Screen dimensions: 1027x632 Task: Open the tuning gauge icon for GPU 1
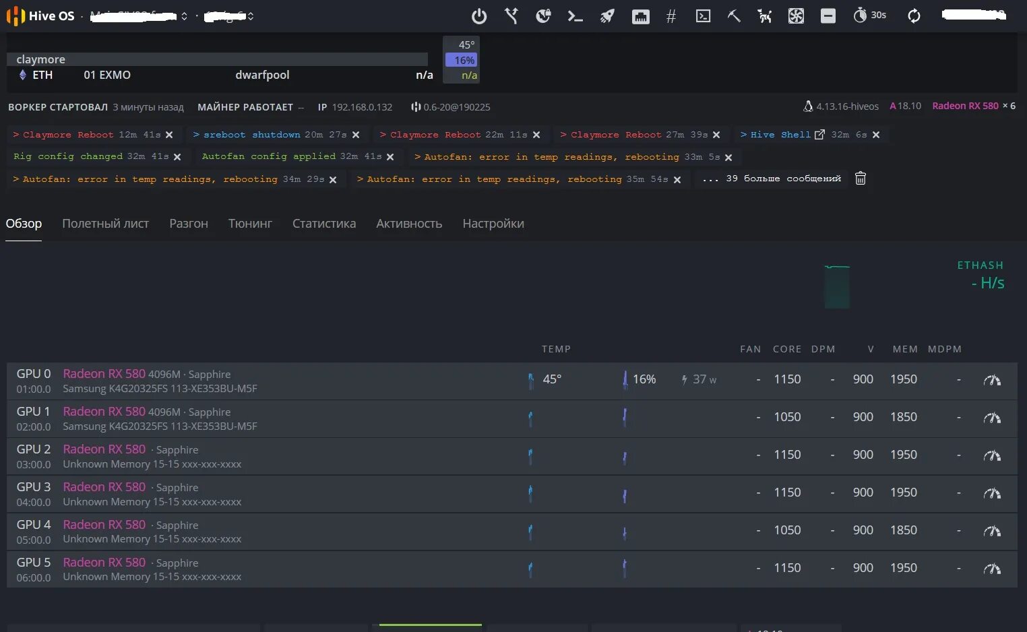(992, 418)
